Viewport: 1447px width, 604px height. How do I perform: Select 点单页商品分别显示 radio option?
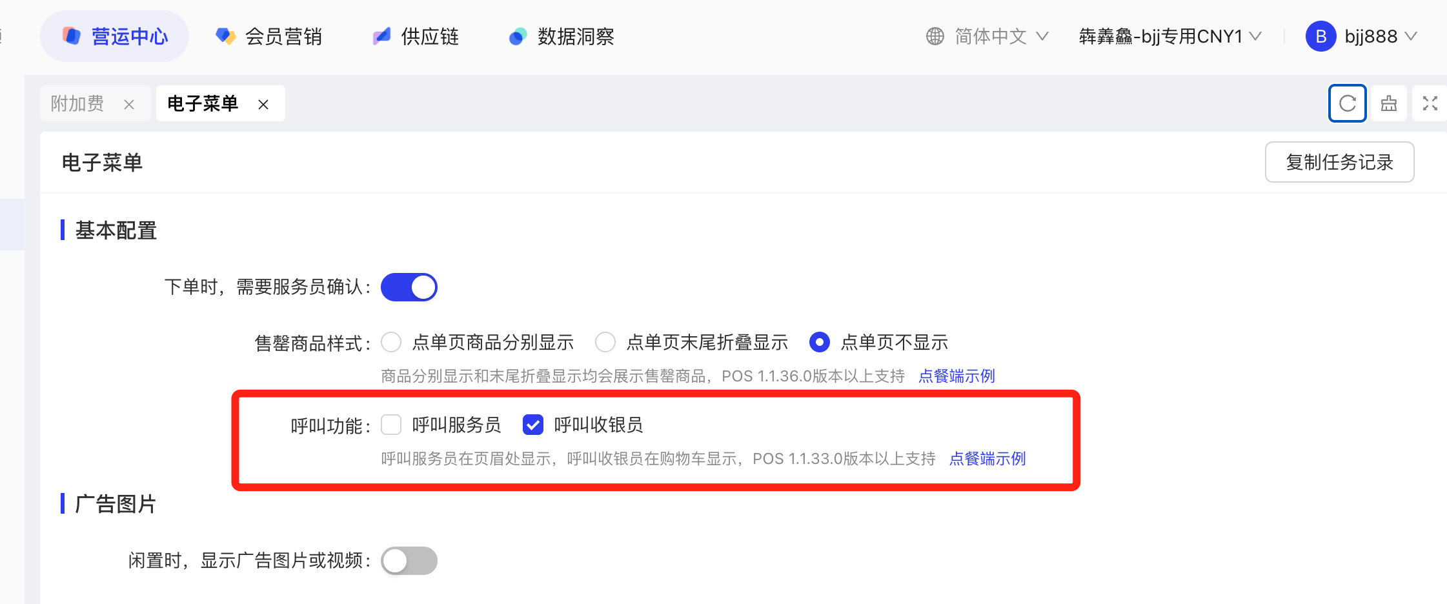click(x=391, y=342)
